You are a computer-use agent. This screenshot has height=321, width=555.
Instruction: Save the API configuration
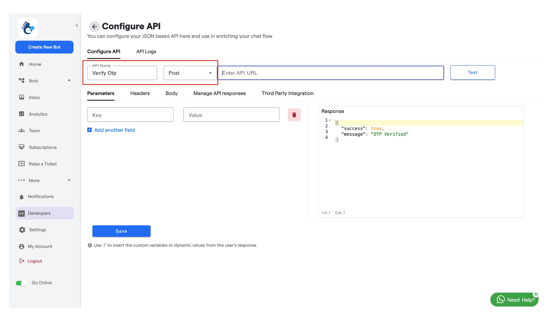click(x=121, y=231)
